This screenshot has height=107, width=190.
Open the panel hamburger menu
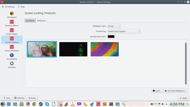(187, 104)
